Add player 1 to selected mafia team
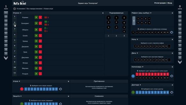 point(137,32)
